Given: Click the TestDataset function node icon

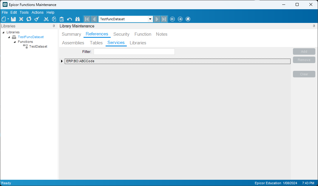Looking at the screenshot, I should click(26, 46).
